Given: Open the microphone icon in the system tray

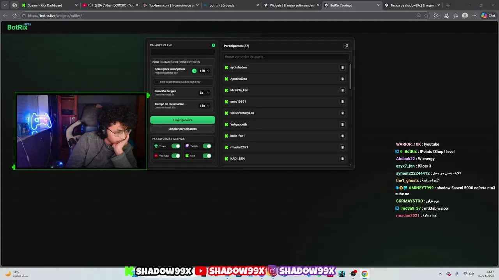Looking at the screenshot, I should click(457, 274).
